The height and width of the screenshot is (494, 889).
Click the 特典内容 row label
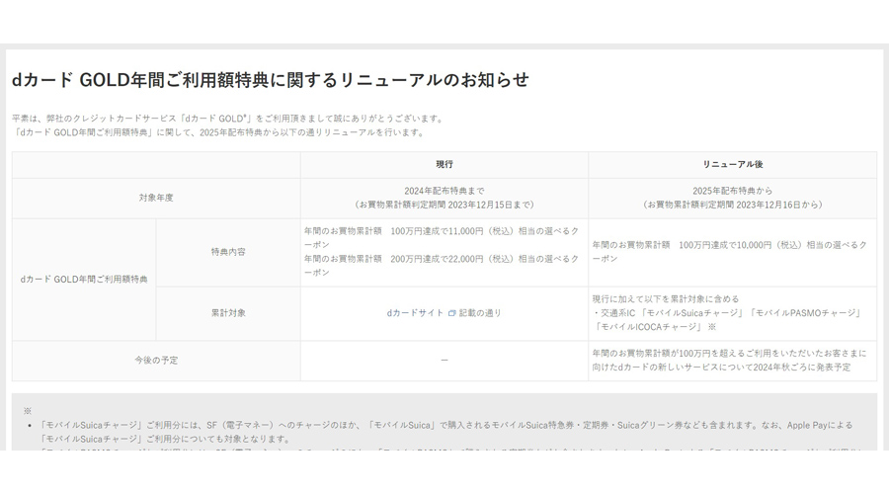click(228, 252)
